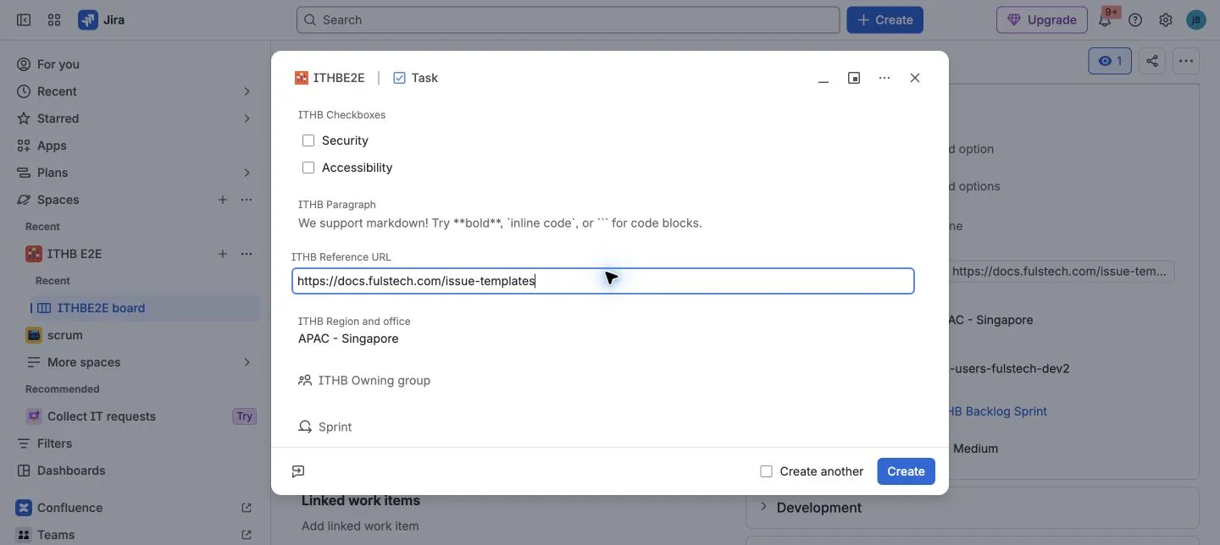The height and width of the screenshot is (545, 1220).
Task: Open the ITHB Owning group picker
Action: tap(364, 381)
